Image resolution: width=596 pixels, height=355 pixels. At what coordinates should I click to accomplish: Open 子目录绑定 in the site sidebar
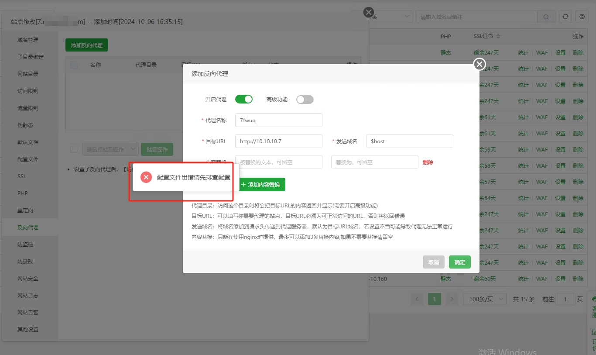(x=30, y=57)
